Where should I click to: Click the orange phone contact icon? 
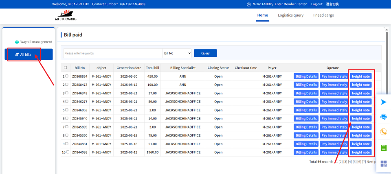[x=383, y=132]
